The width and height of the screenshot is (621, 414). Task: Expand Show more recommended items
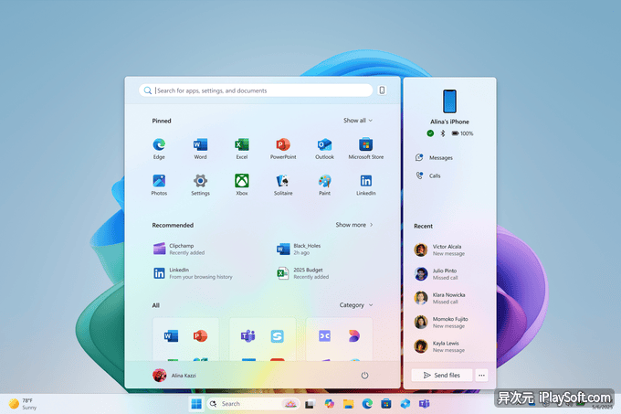point(353,225)
